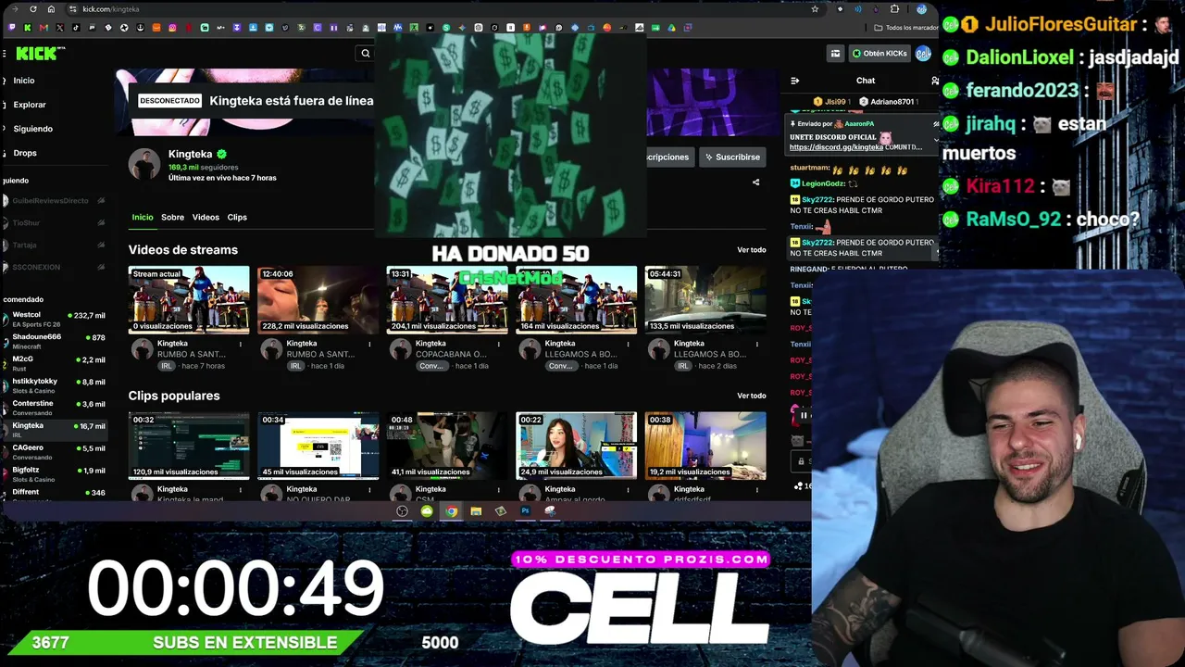Open the Todos los marcadores folder
The height and width of the screenshot is (667, 1185).
(904, 28)
